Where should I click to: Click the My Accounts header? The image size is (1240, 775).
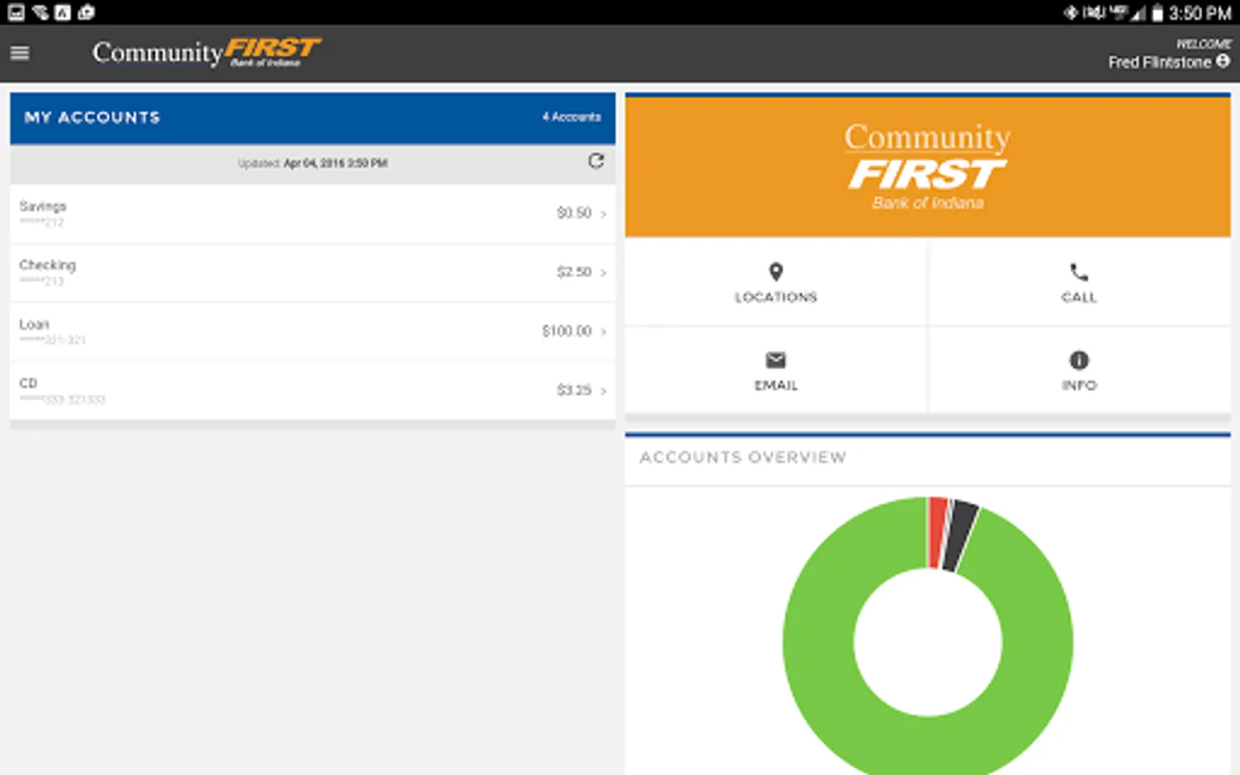[92, 117]
